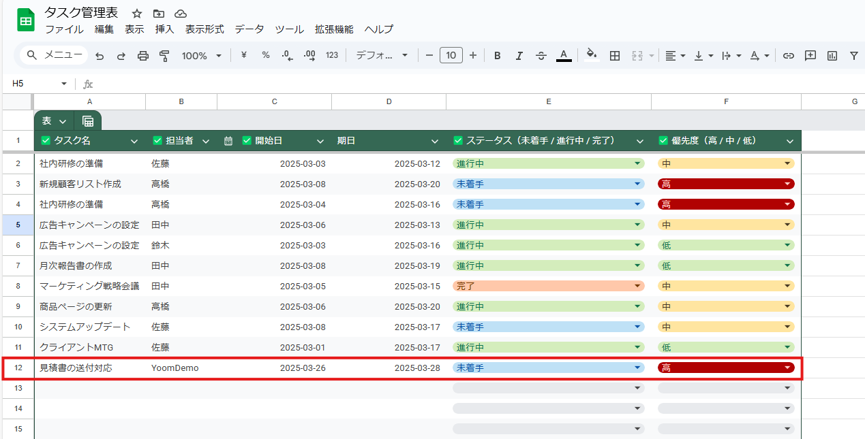The image size is (865, 439).
Task: Open the status dropdown for 見積書の送付対応
Action: 637,368
